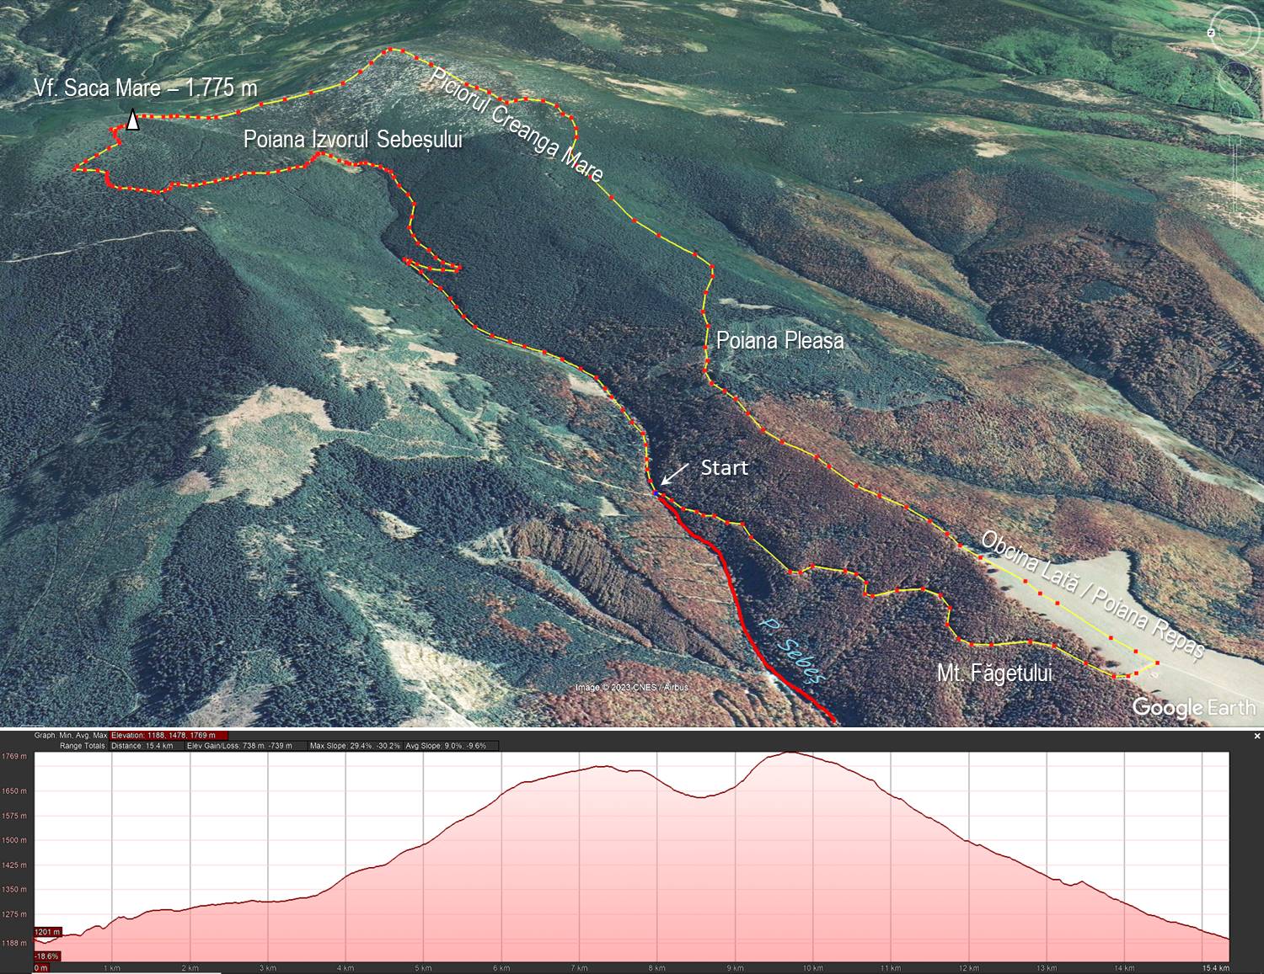Click the compass North marker
This screenshot has width=1264, height=974.
click(1211, 33)
